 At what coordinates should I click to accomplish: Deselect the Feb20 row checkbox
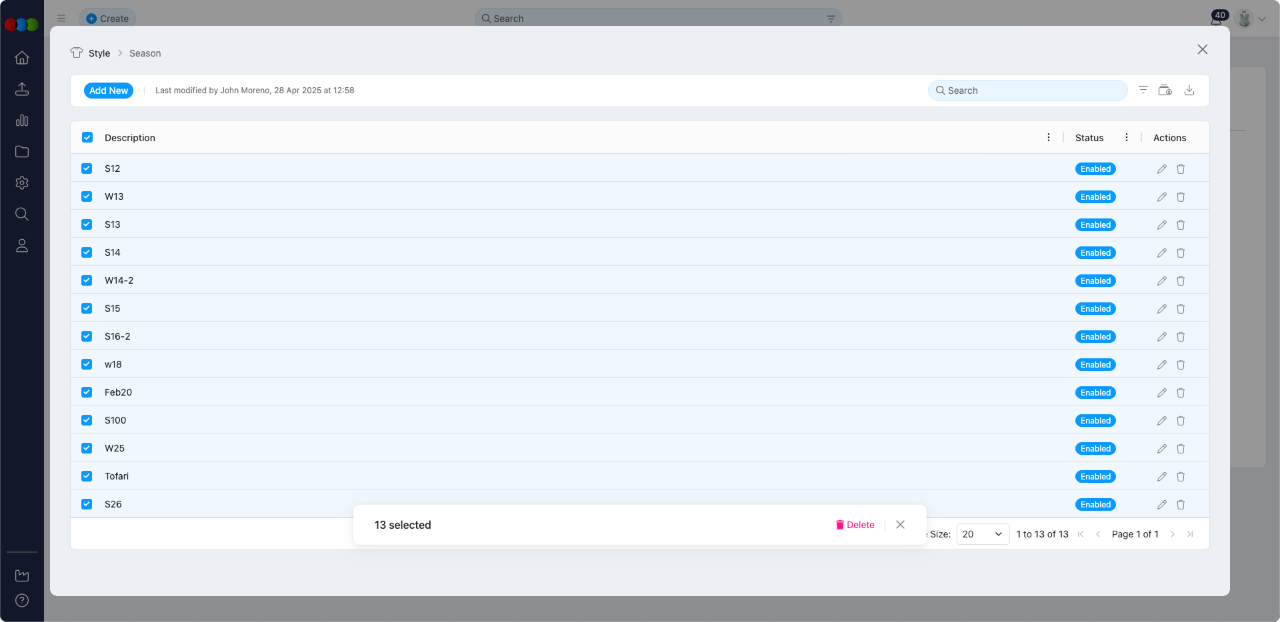point(87,392)
